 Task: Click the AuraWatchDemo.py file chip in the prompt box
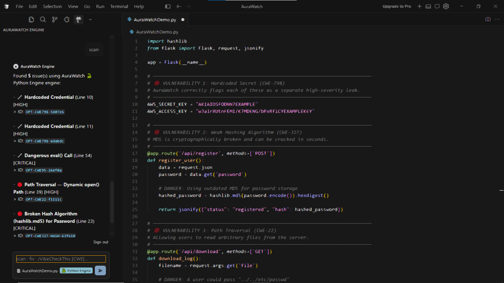(37, 270)
